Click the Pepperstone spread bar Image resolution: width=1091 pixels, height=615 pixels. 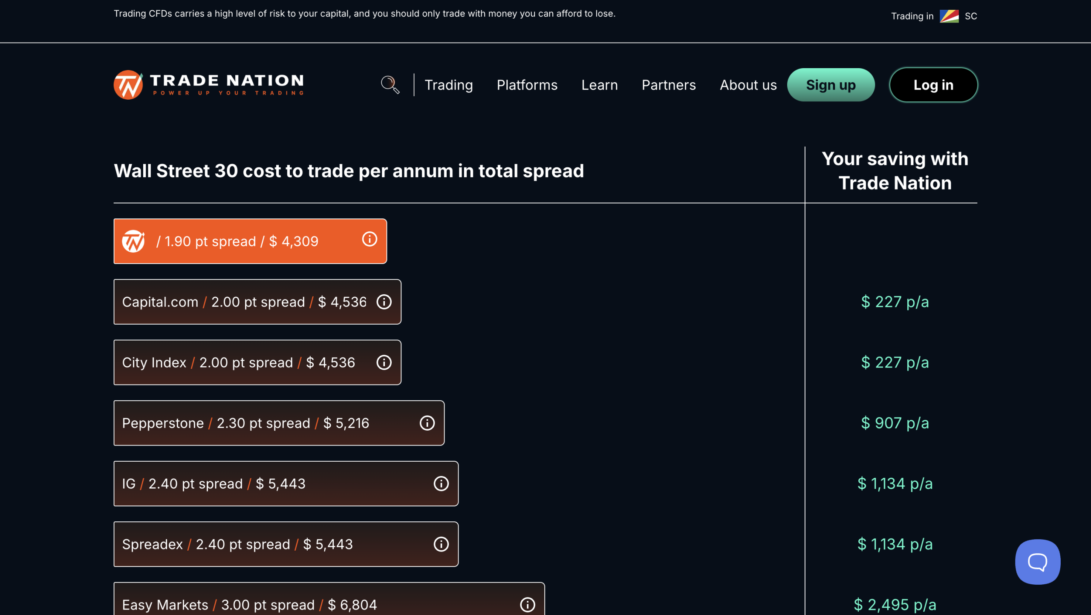[x=279, y=423]
